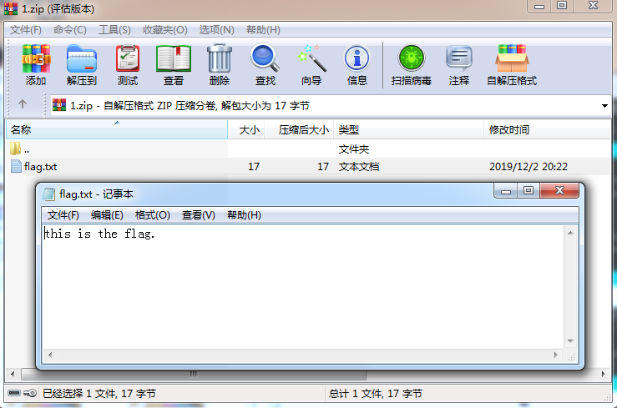Screen dimensions: 617x408
Task: Click WinRAR scroll right arrow
Action: point(604,374)
